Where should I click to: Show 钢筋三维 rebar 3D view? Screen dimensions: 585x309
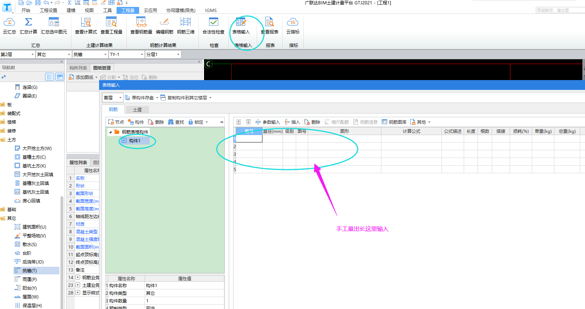(186, 25)
